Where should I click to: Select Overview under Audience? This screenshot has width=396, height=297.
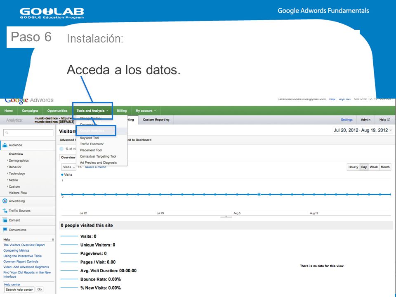click(x=16, y=154)
